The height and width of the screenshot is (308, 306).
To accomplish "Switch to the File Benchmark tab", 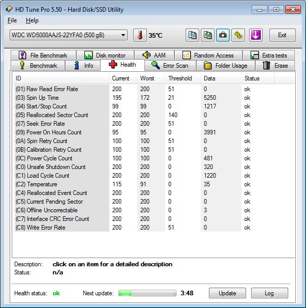I will [x=43, y=55].
